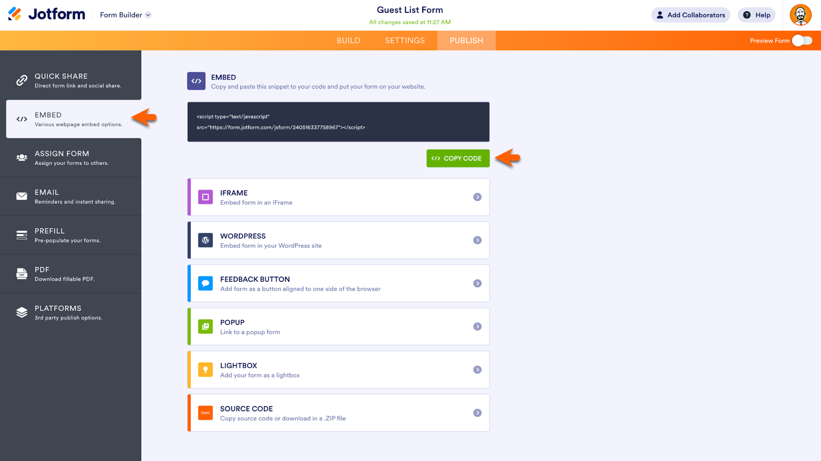The height and width of the screenshot is (461, 821).
Task: Click the Guest List Form title
Action: point(410,10)
